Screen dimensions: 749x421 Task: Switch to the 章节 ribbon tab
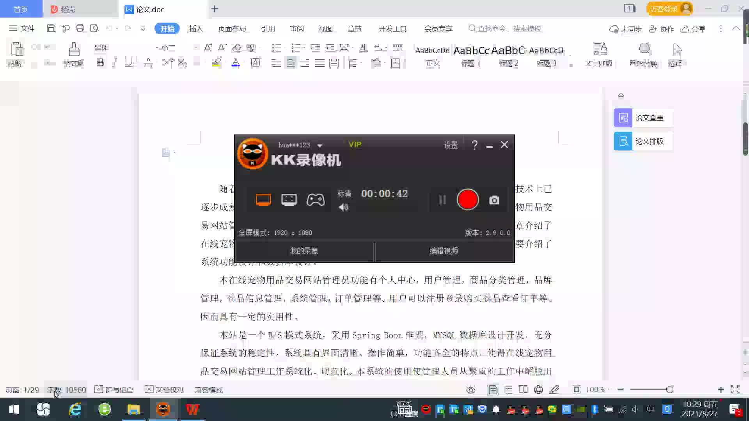(x=354, y=29)
